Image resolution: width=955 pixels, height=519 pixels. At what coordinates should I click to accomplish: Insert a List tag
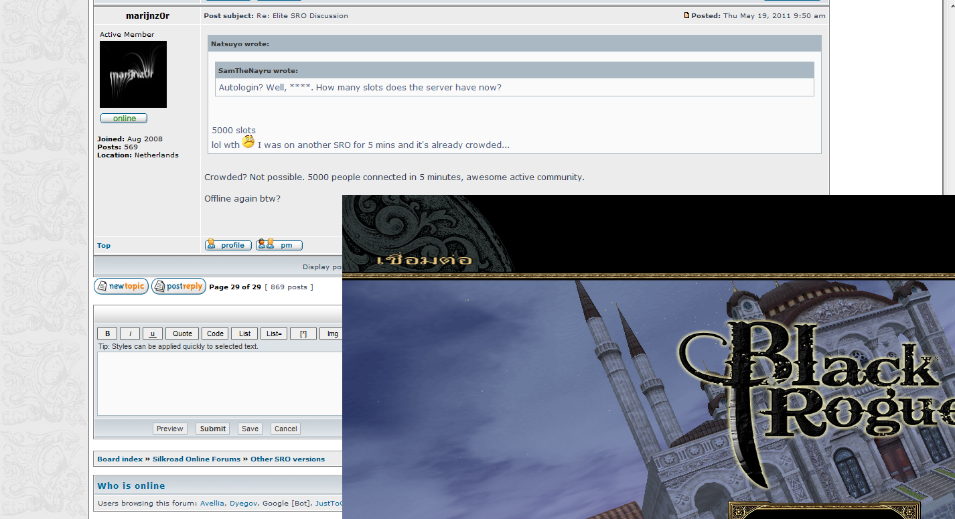tap(245, 333)
